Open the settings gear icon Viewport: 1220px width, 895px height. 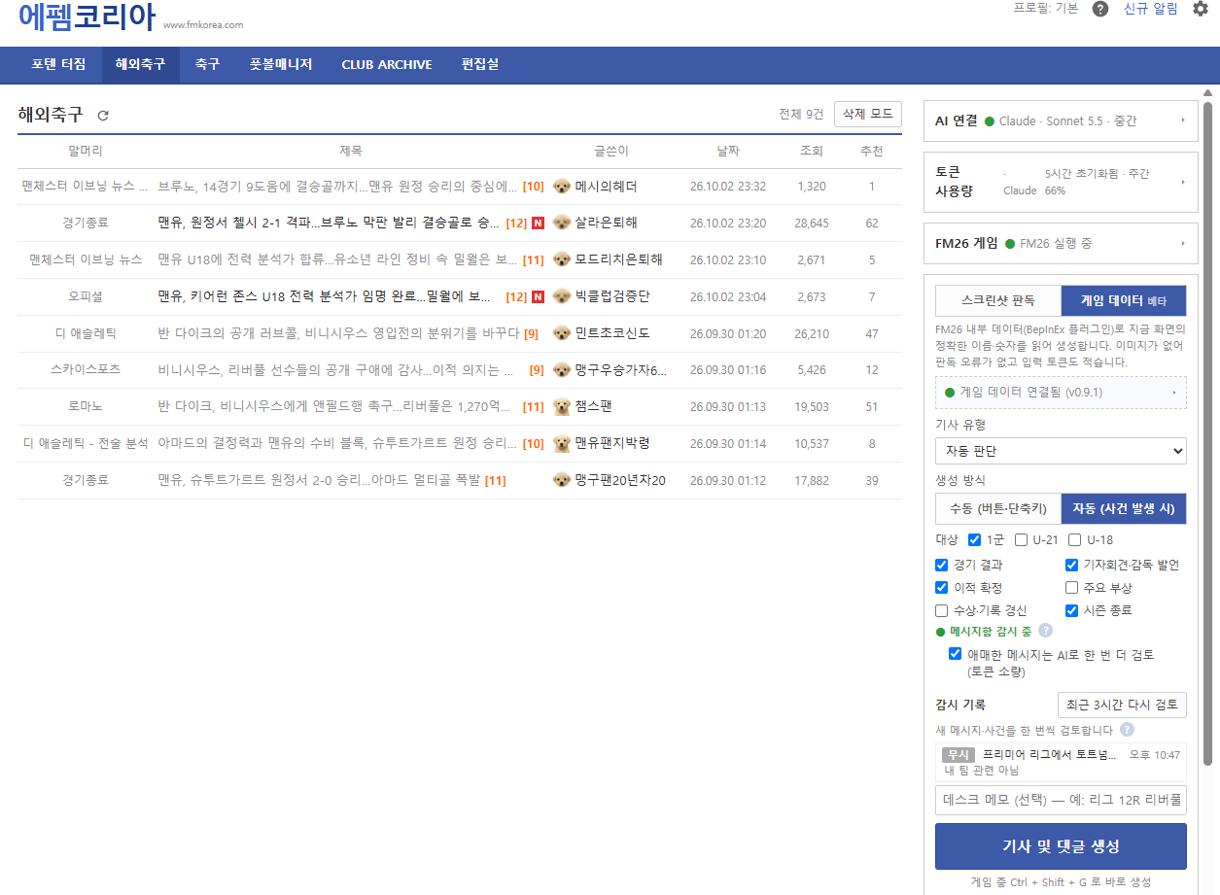(x=1200, y=9)
